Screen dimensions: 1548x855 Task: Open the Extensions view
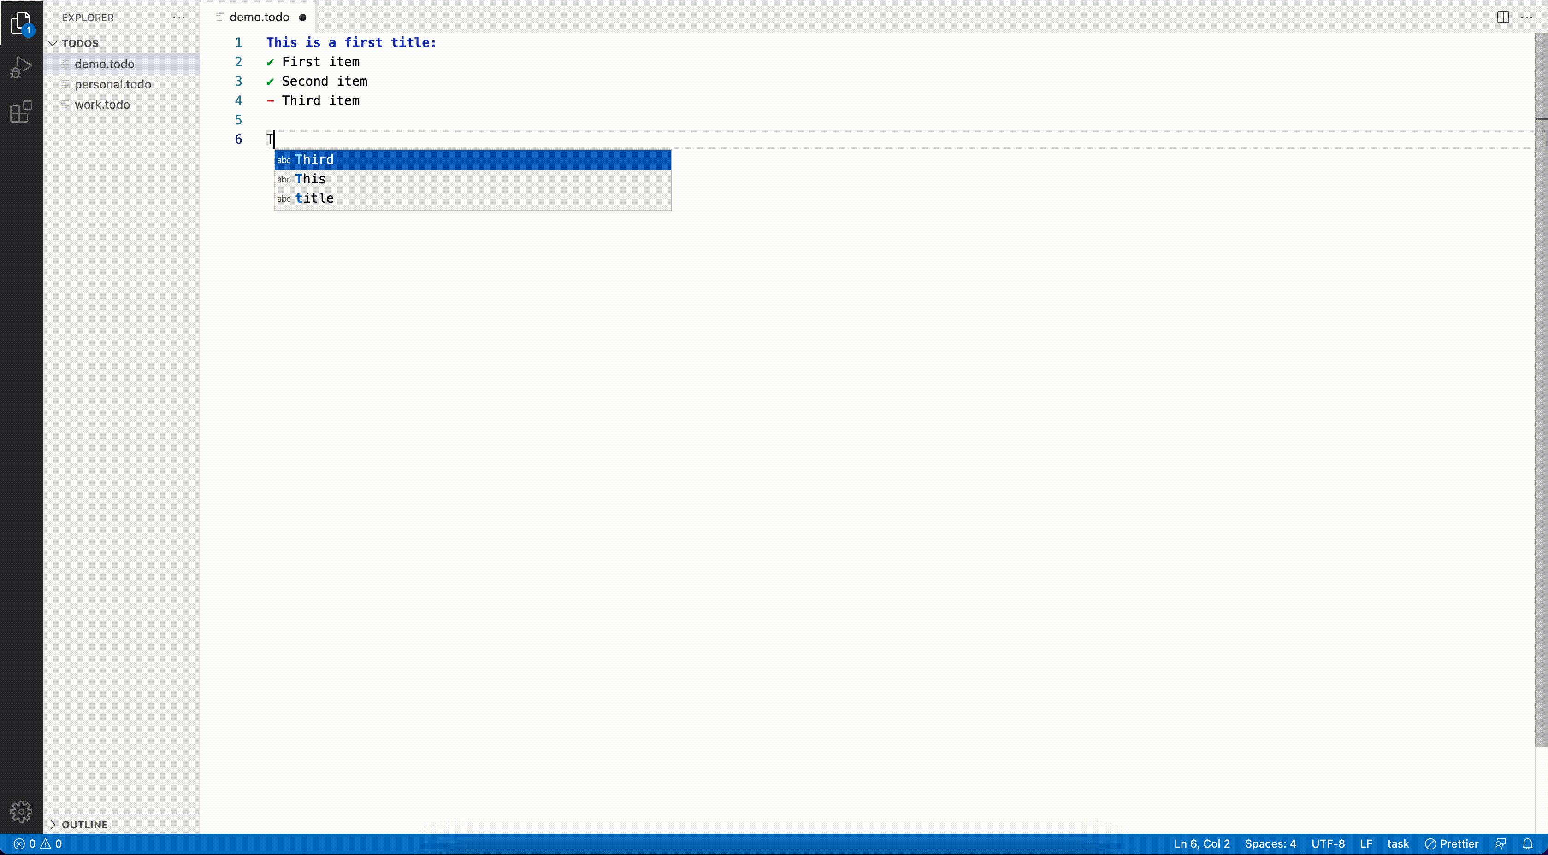21,111
